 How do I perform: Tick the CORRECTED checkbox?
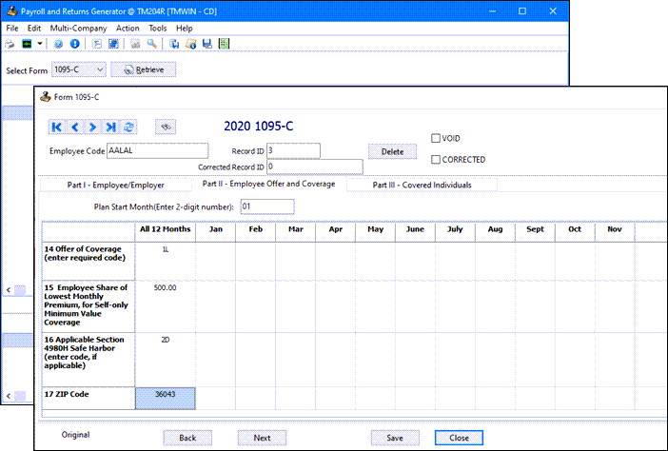436,159
